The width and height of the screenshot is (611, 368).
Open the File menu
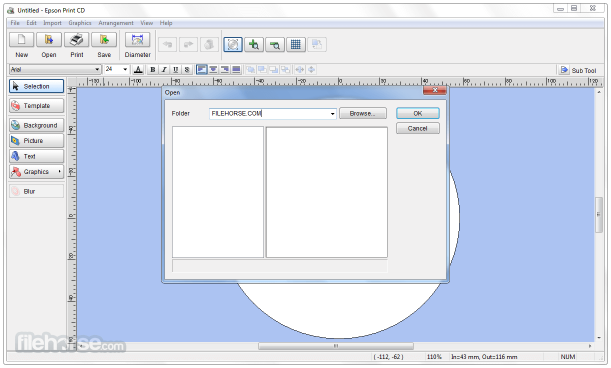tap(15, 23)
